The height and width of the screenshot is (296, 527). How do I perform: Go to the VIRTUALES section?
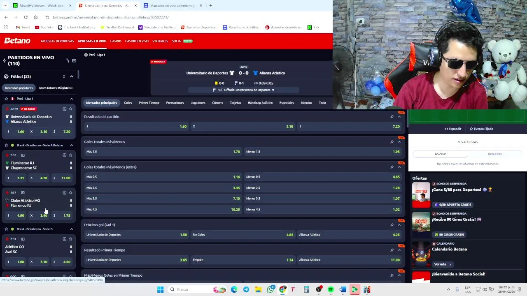pos(160,41)
